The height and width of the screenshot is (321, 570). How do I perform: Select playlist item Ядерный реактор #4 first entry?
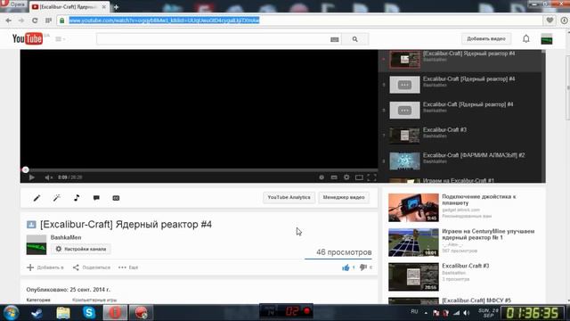point(460,60)
